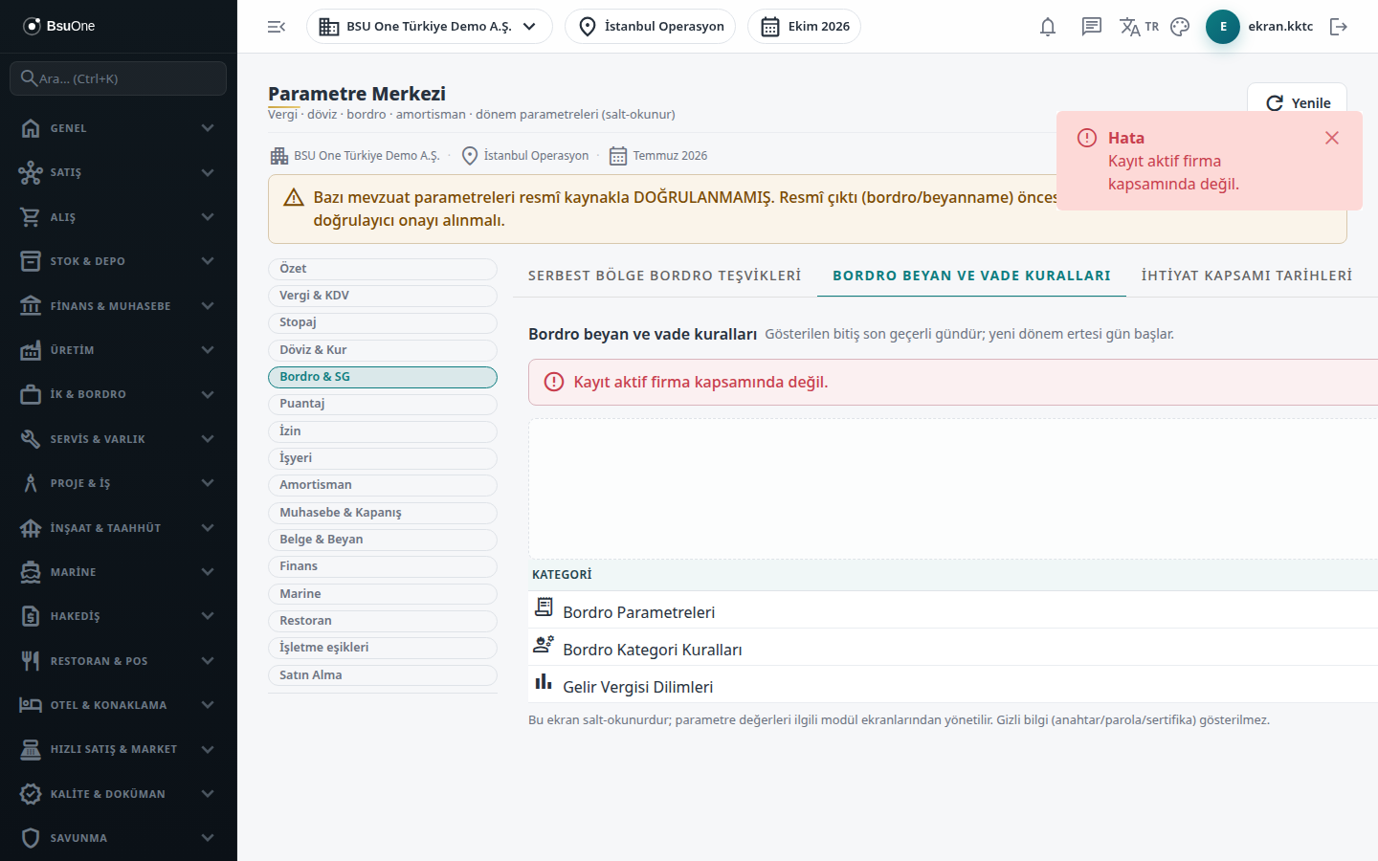The width and height of the screenshot is (1378, 861).
Task: Open the messages chat icon
Action: pyautogui.click(x=1092, y=27)
